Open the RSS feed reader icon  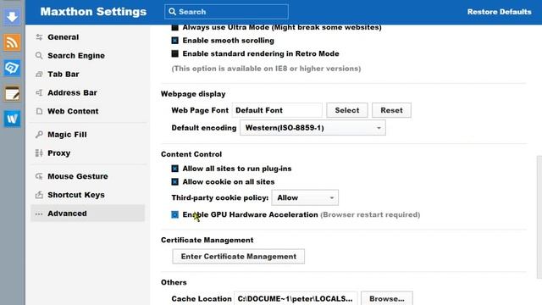click(12, 42)
